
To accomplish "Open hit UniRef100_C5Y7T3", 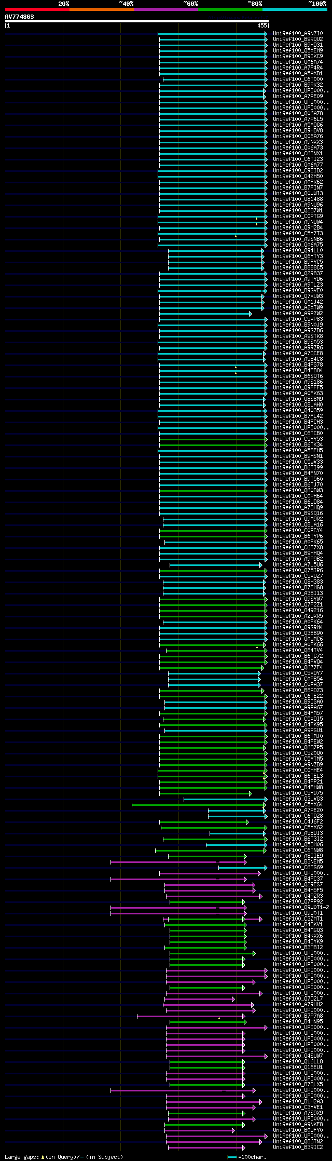I will (x=298, y=234).
